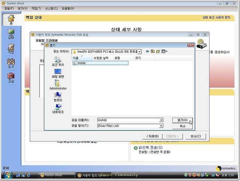The image size is (240, 181).
Task: Click Cancel (취소(C)) in recovery wizard
Action: tap(196, 136)
